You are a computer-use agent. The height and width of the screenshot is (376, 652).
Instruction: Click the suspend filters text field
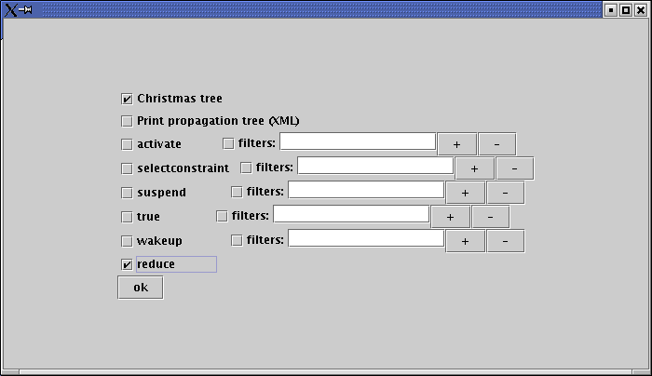click(x=366, y=190)
